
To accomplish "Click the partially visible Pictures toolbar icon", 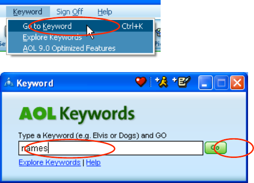I will pyautogui.click(x=158, y=37).
